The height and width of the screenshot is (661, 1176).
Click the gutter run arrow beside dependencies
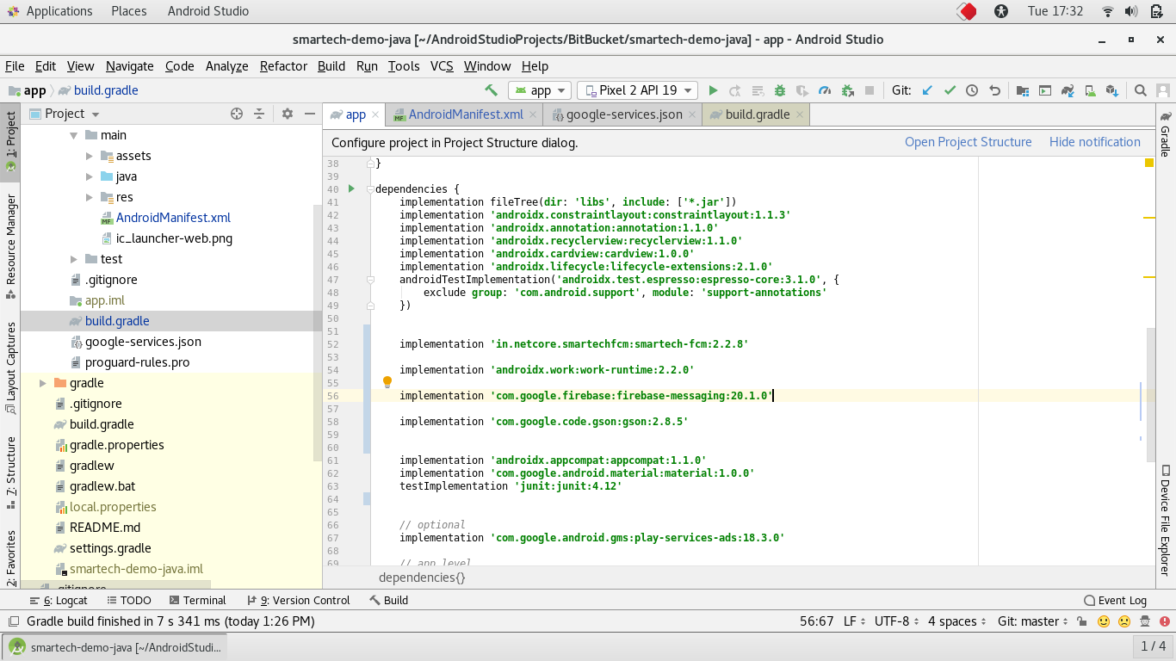(x=351, y=188)
